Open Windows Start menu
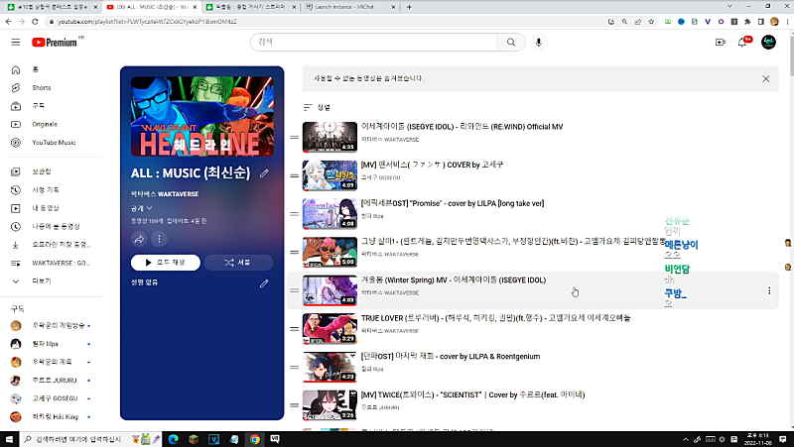The image size is (794, 447). click(9, 439)
